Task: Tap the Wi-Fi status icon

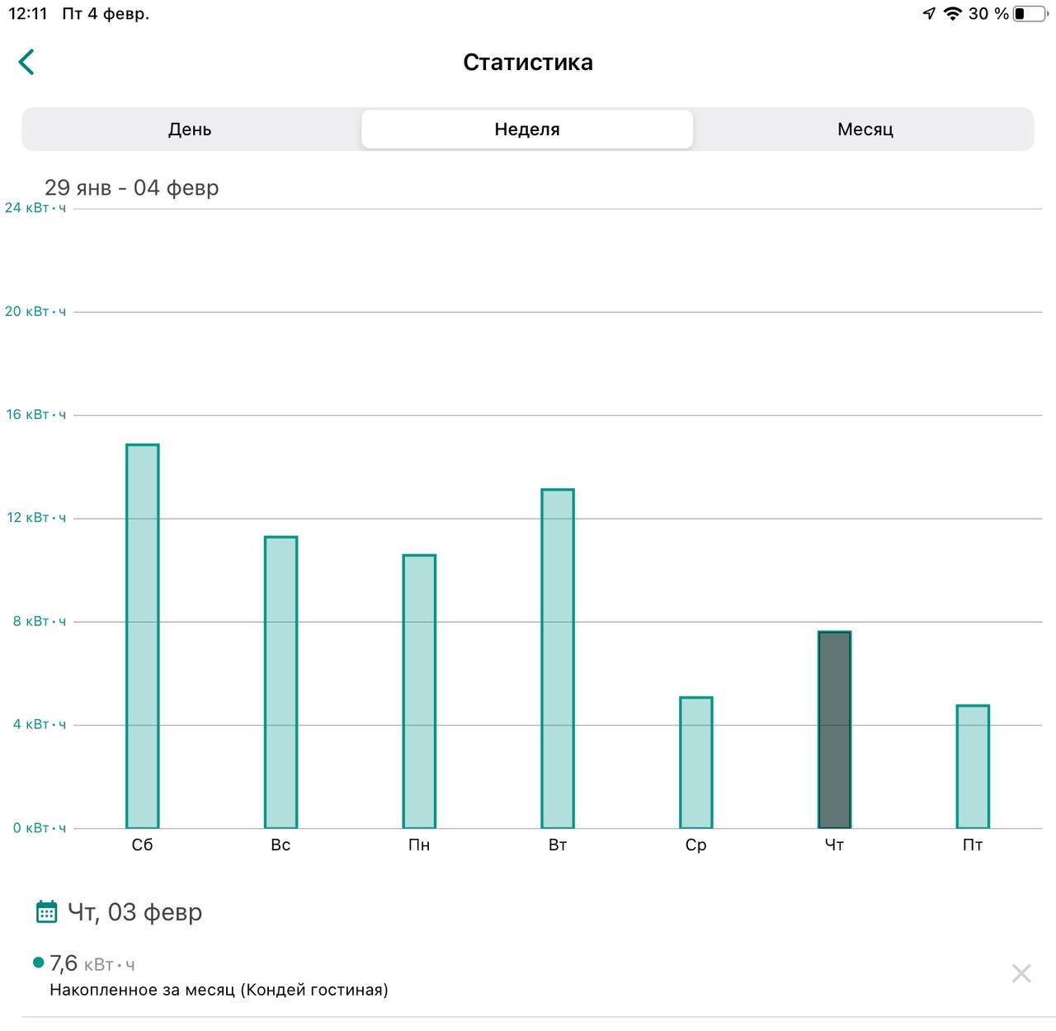Action: click(x=952, y=14)
